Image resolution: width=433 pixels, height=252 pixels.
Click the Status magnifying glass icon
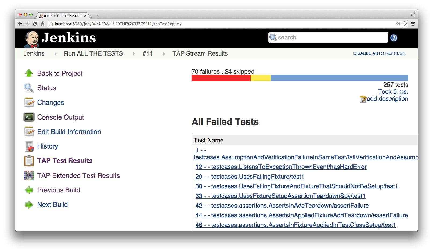(29, 88)
